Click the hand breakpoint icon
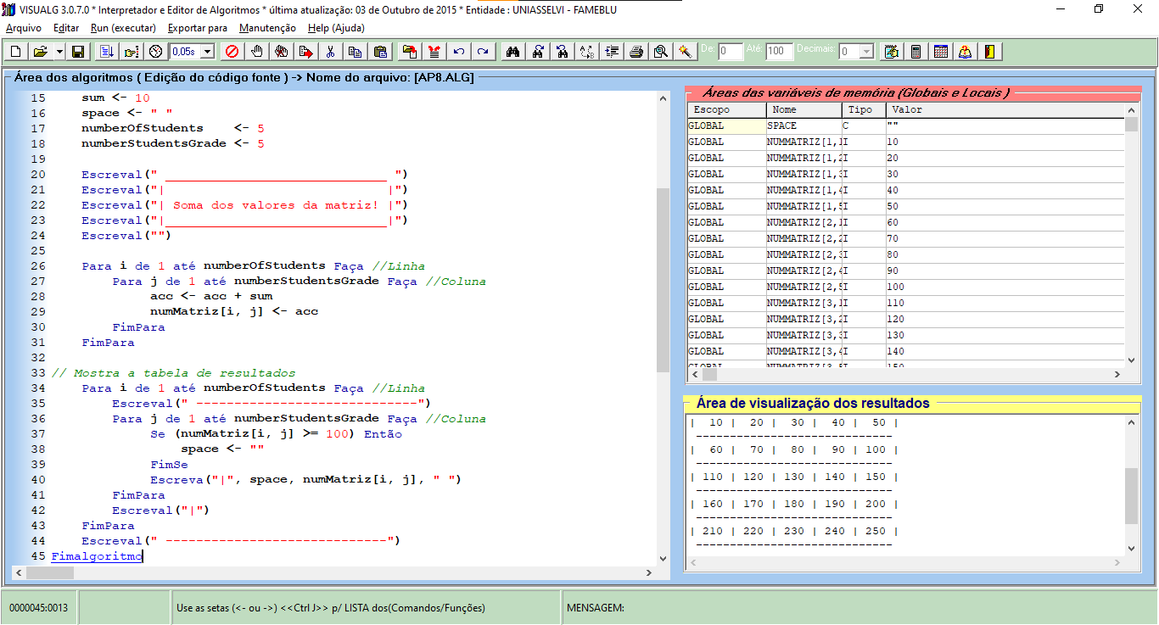The image size is (1159, 625). coord(257,52)
